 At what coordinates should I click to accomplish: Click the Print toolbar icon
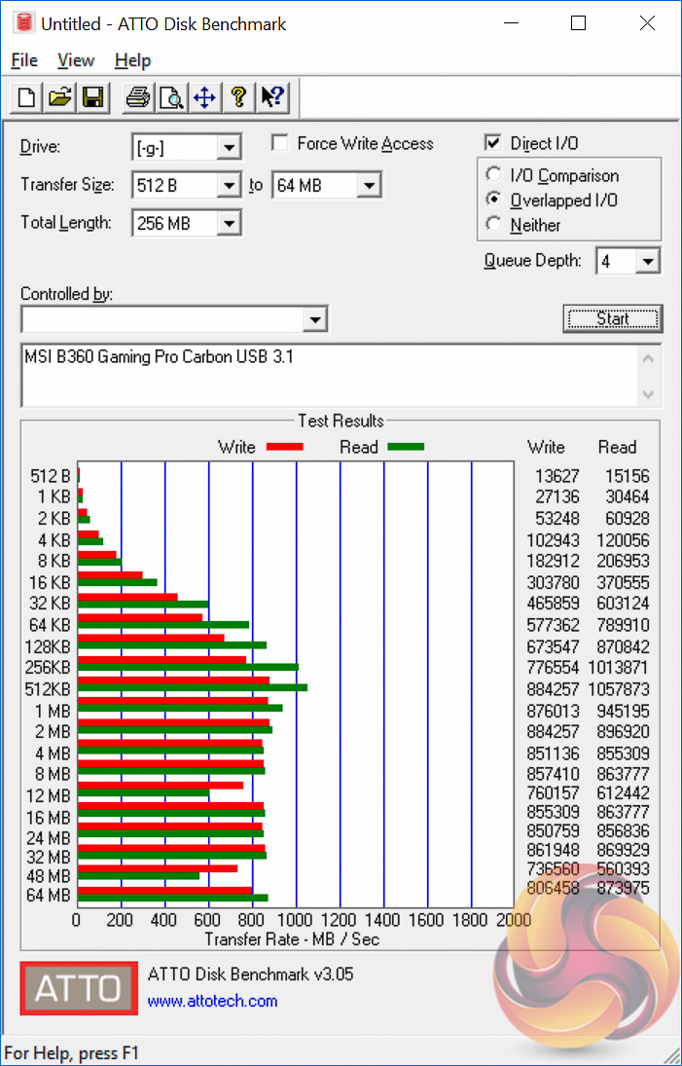click(138, 97)
